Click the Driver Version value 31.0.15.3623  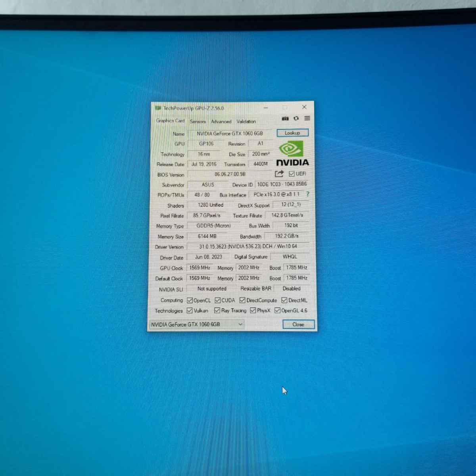(x=248, y=246)
